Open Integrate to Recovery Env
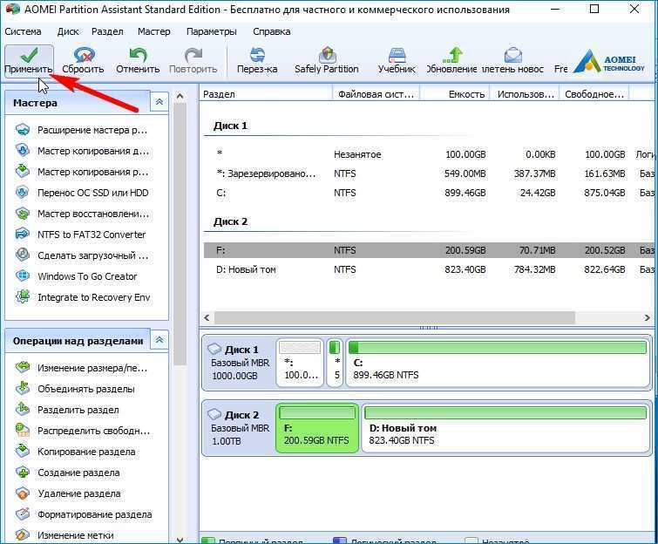Viewport: 658px width, 544px height. click(x=82, y=297)
